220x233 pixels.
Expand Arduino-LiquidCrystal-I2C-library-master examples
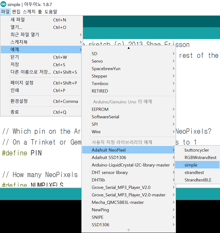tap(129, 165)
